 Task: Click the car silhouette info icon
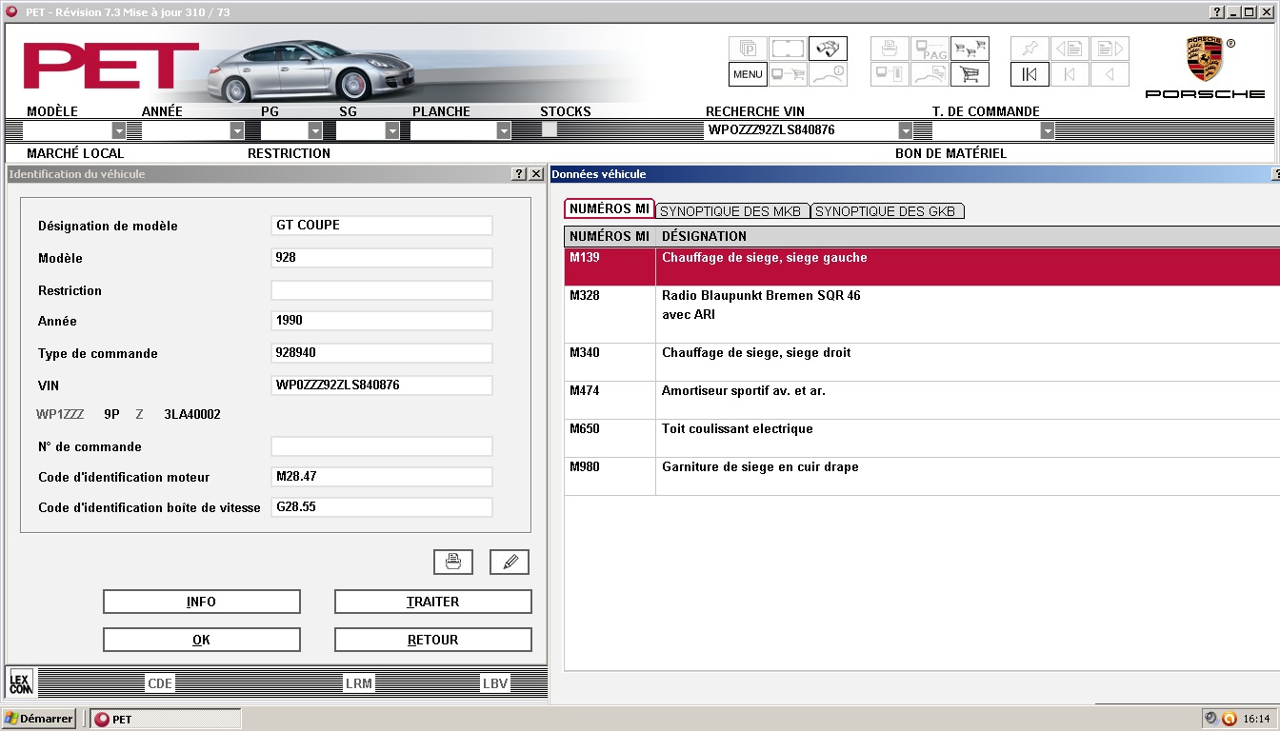tap(828, 74)
